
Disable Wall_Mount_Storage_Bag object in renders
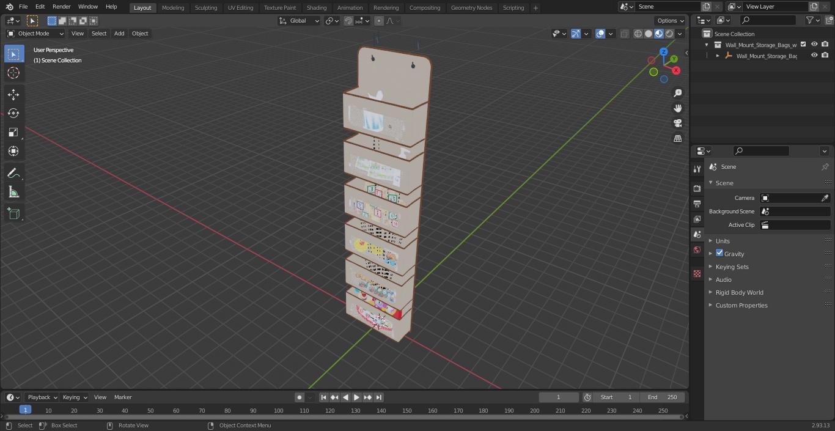(825, 56)
